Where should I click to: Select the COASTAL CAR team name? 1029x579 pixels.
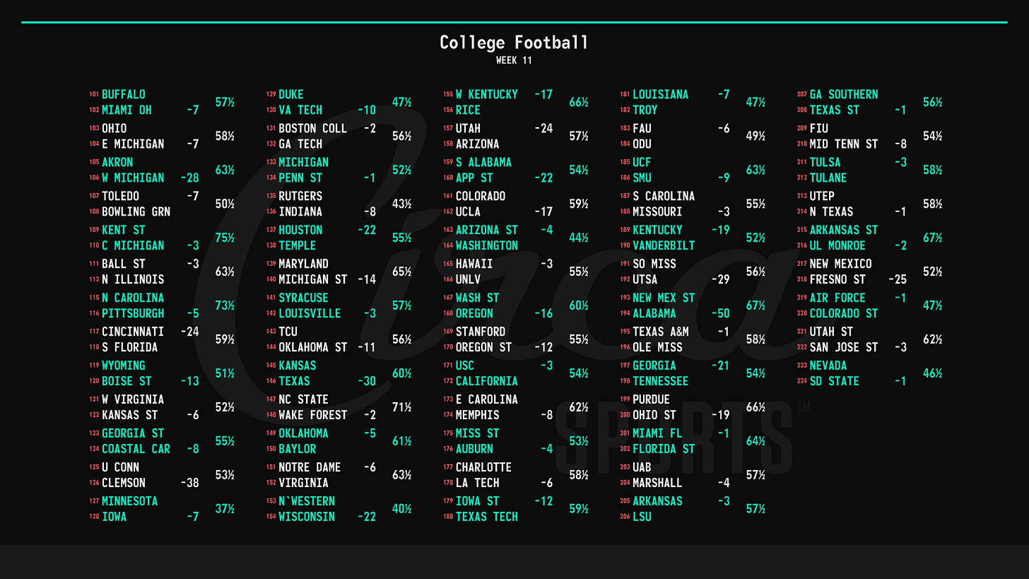pyautogui.click(x=136, y=449)
